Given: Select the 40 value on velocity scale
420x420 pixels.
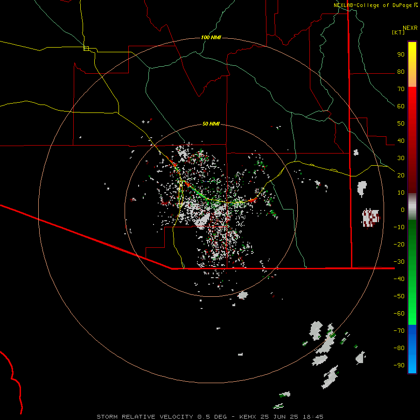Looking at the screenshot, I should (401, 141).
